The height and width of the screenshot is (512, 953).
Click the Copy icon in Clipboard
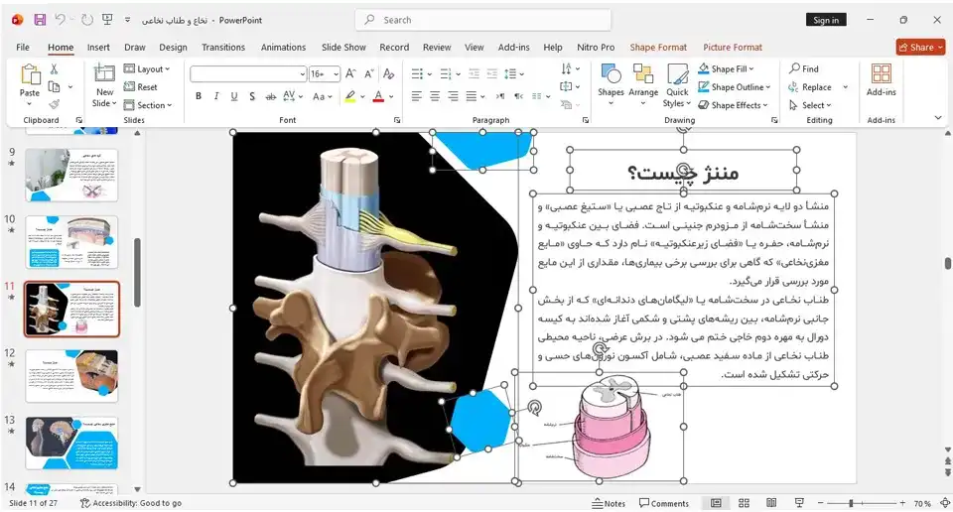pyautogui.click(x=54, y=87)
